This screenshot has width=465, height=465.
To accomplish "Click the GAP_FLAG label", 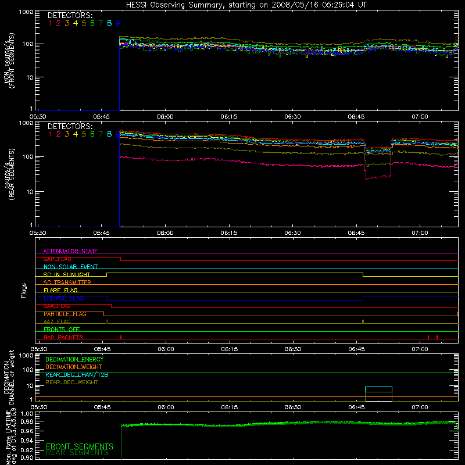I will pos(57,259).
